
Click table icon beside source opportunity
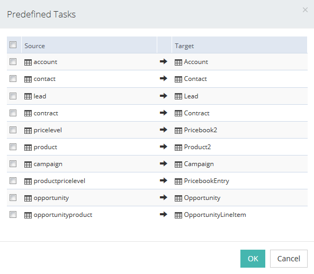pyautogui.click(x=28, y=198)
